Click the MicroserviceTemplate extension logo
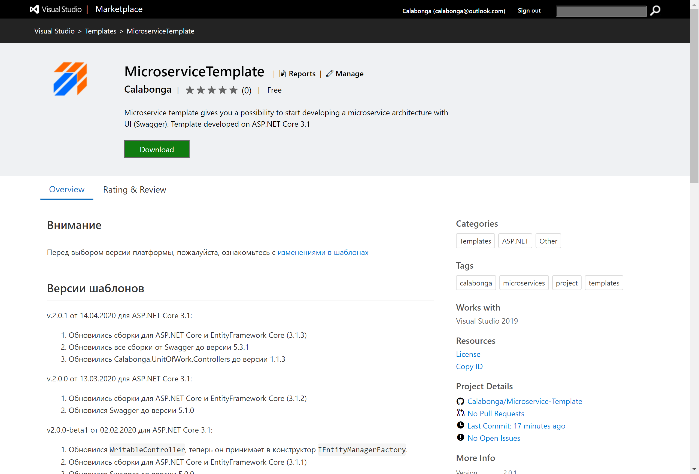This screenshot has width=699, height=474. point(70,79)
